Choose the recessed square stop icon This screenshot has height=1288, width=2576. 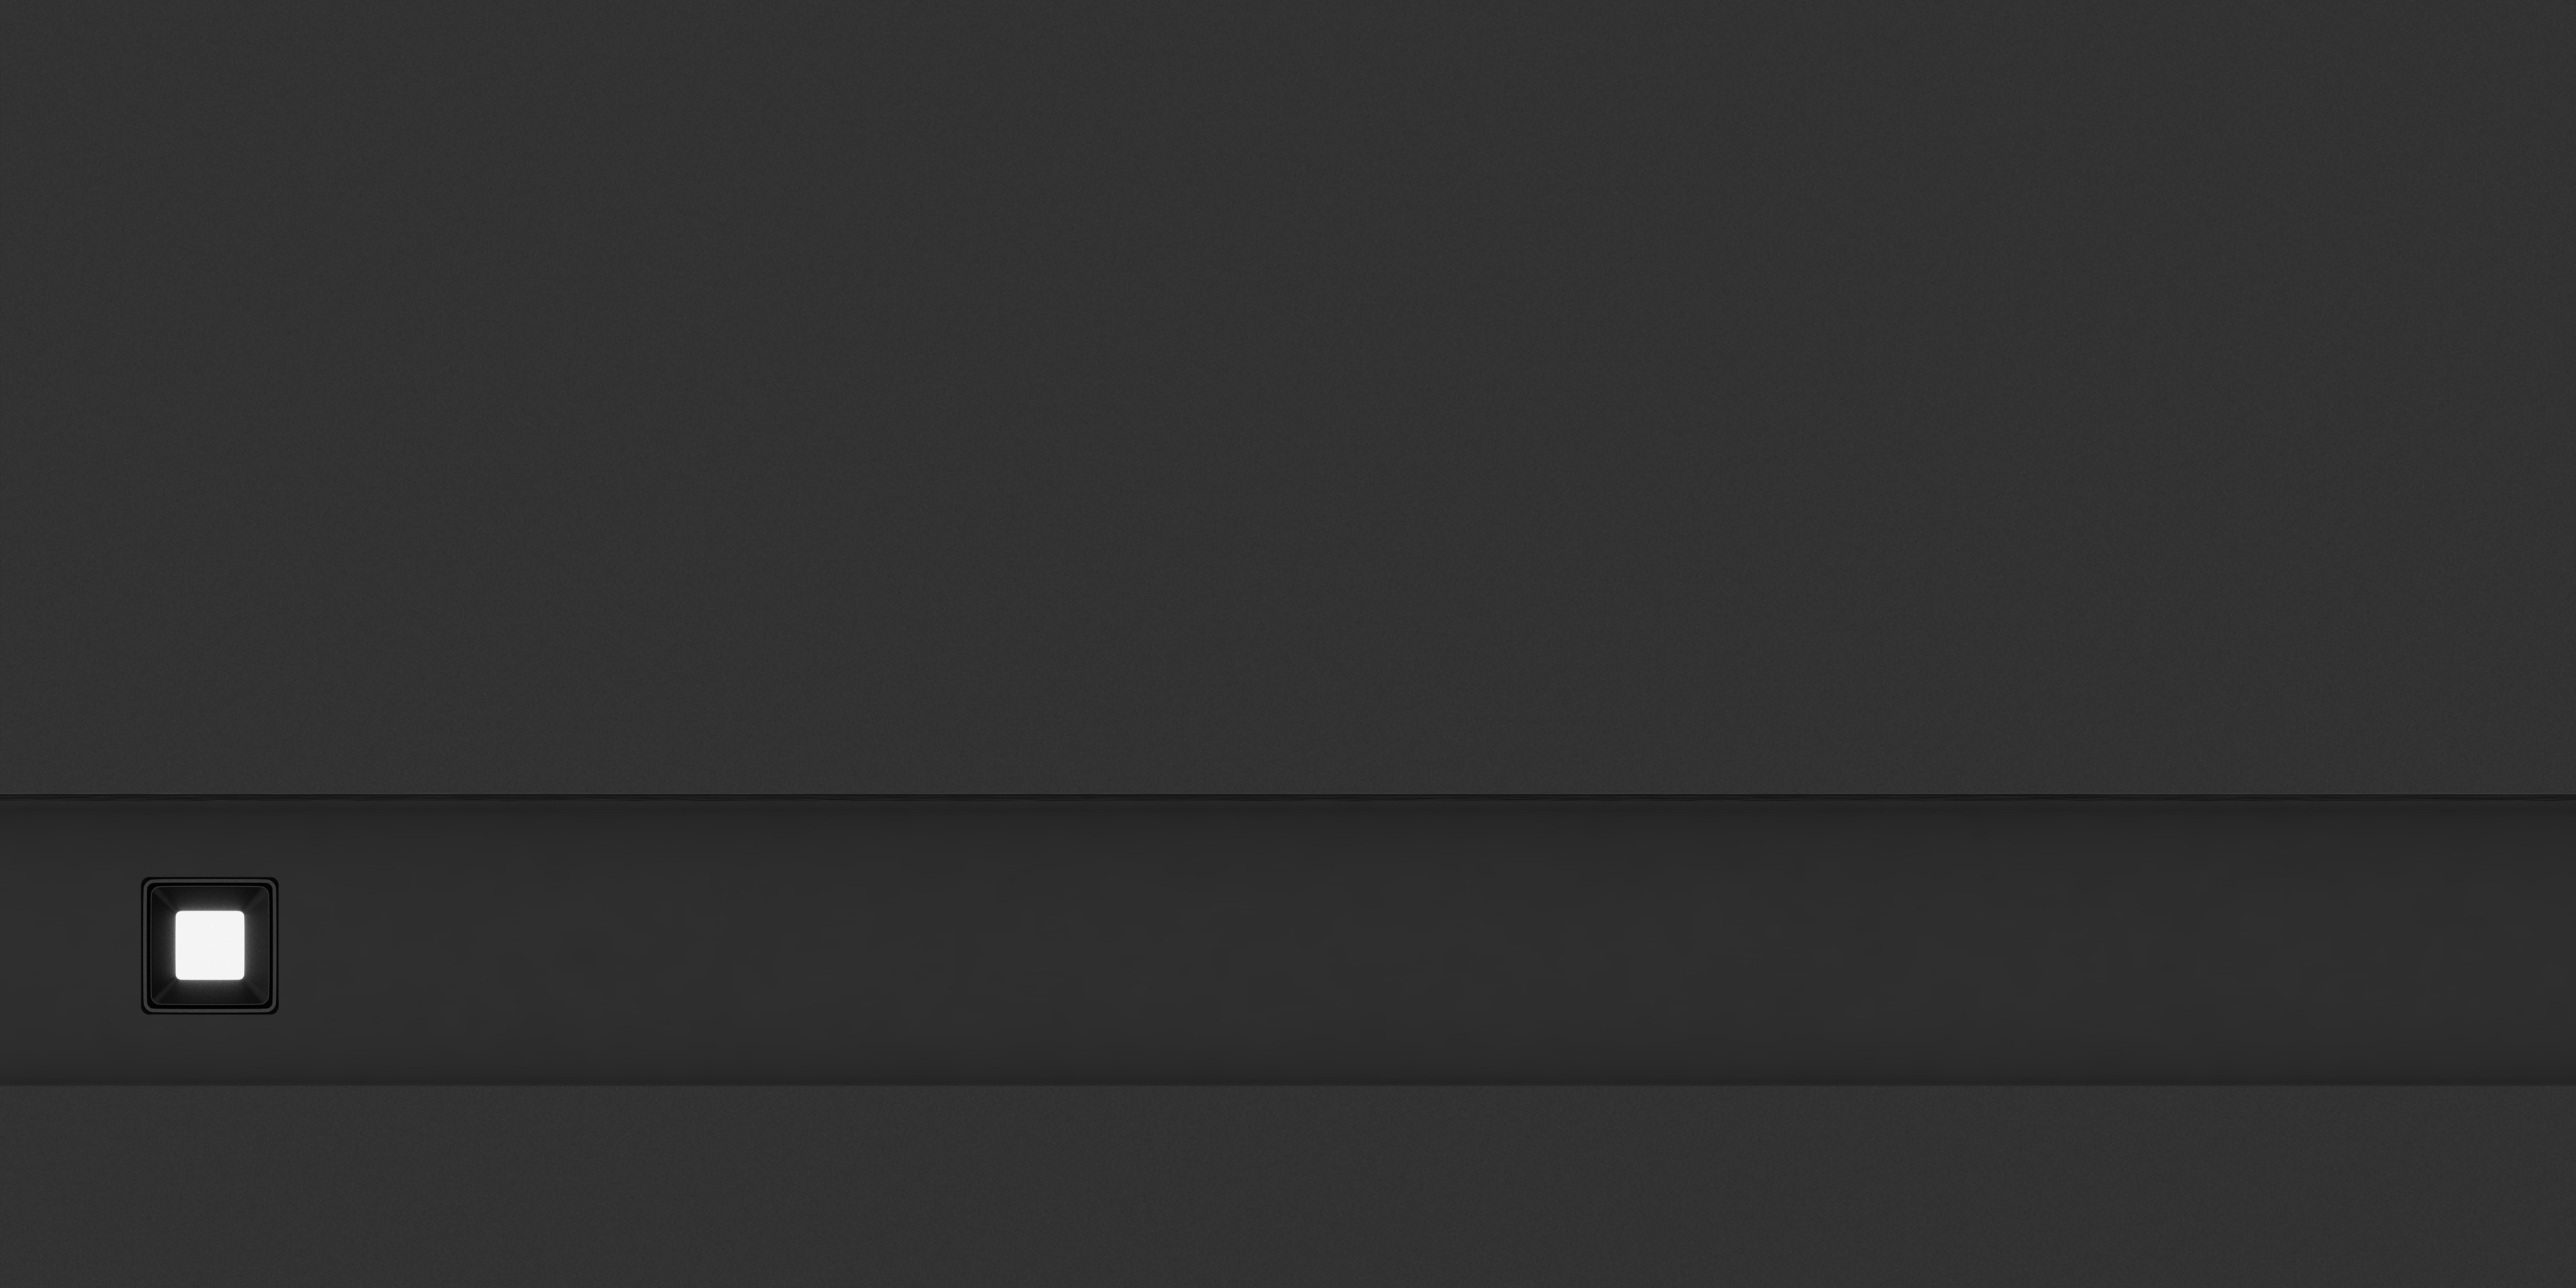[x=210, y=945]
